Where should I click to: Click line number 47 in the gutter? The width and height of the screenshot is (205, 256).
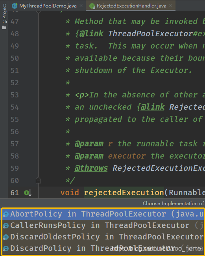point(15,22)
